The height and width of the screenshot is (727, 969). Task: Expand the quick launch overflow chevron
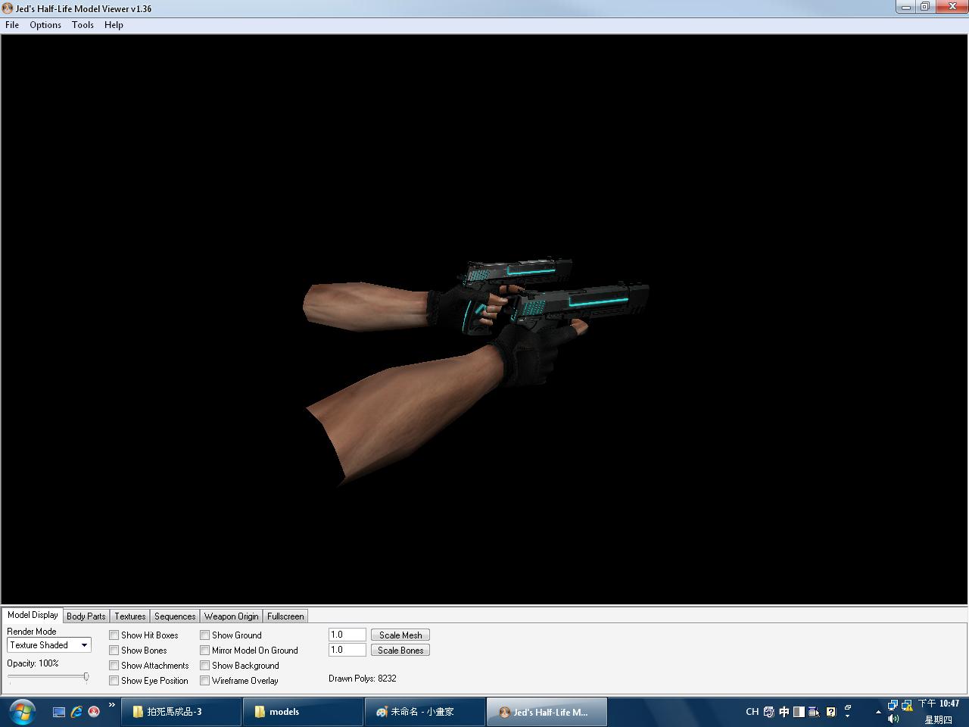coord(112,705)
